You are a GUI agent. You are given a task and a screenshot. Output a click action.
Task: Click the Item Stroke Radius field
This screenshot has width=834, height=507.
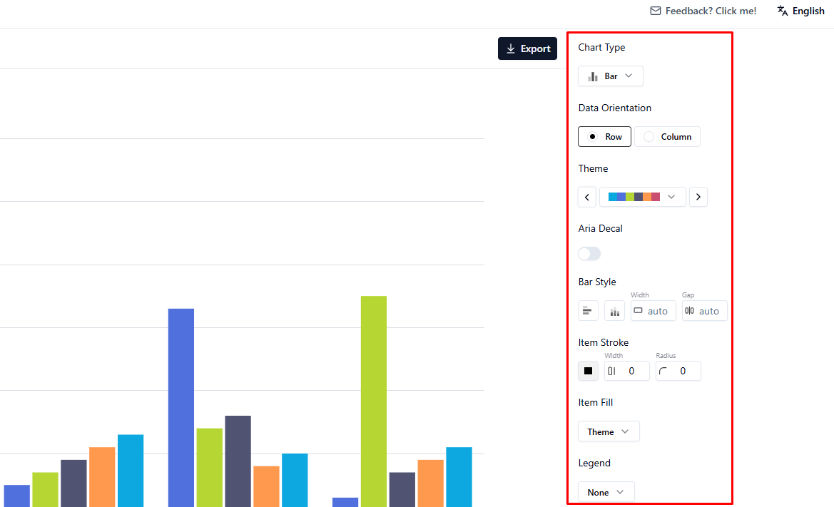[x=678, y=371]
